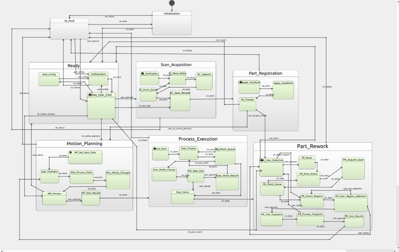Viewport: 399px width, 252px height.
Task: Select the Plan_Process_Paths state
Action: click(81, 177)
